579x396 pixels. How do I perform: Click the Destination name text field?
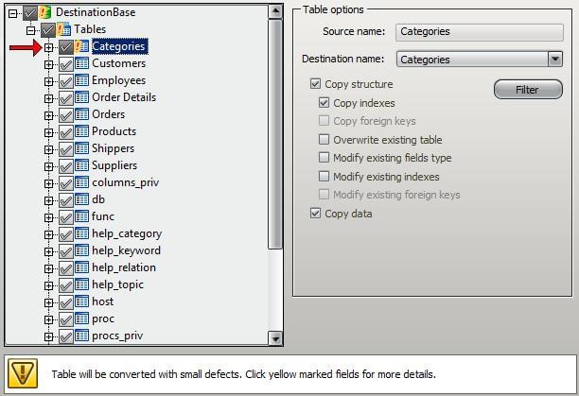click(472, 60)
